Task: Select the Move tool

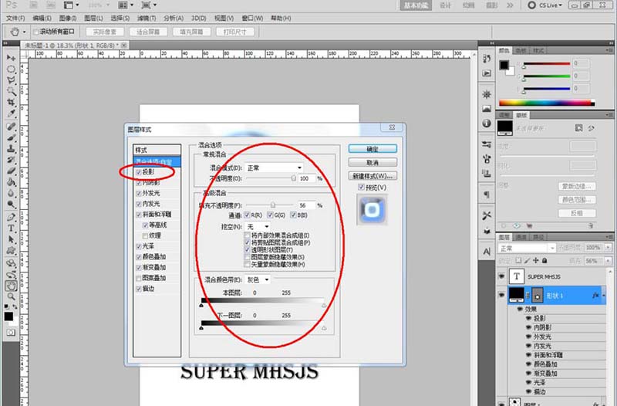Action: (11, 58)
